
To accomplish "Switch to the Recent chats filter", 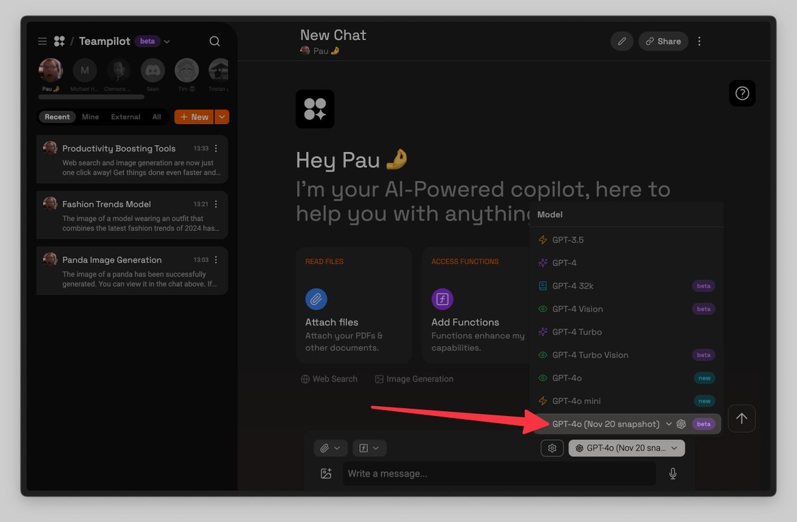I will [x=57, y=117].
